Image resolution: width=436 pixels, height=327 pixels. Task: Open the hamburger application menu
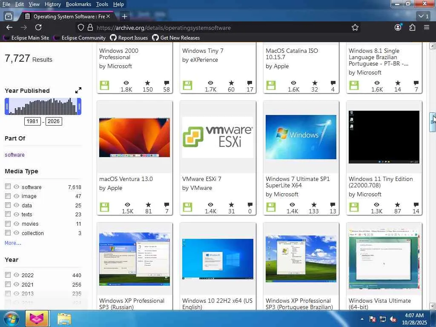(x=426, y=27)
